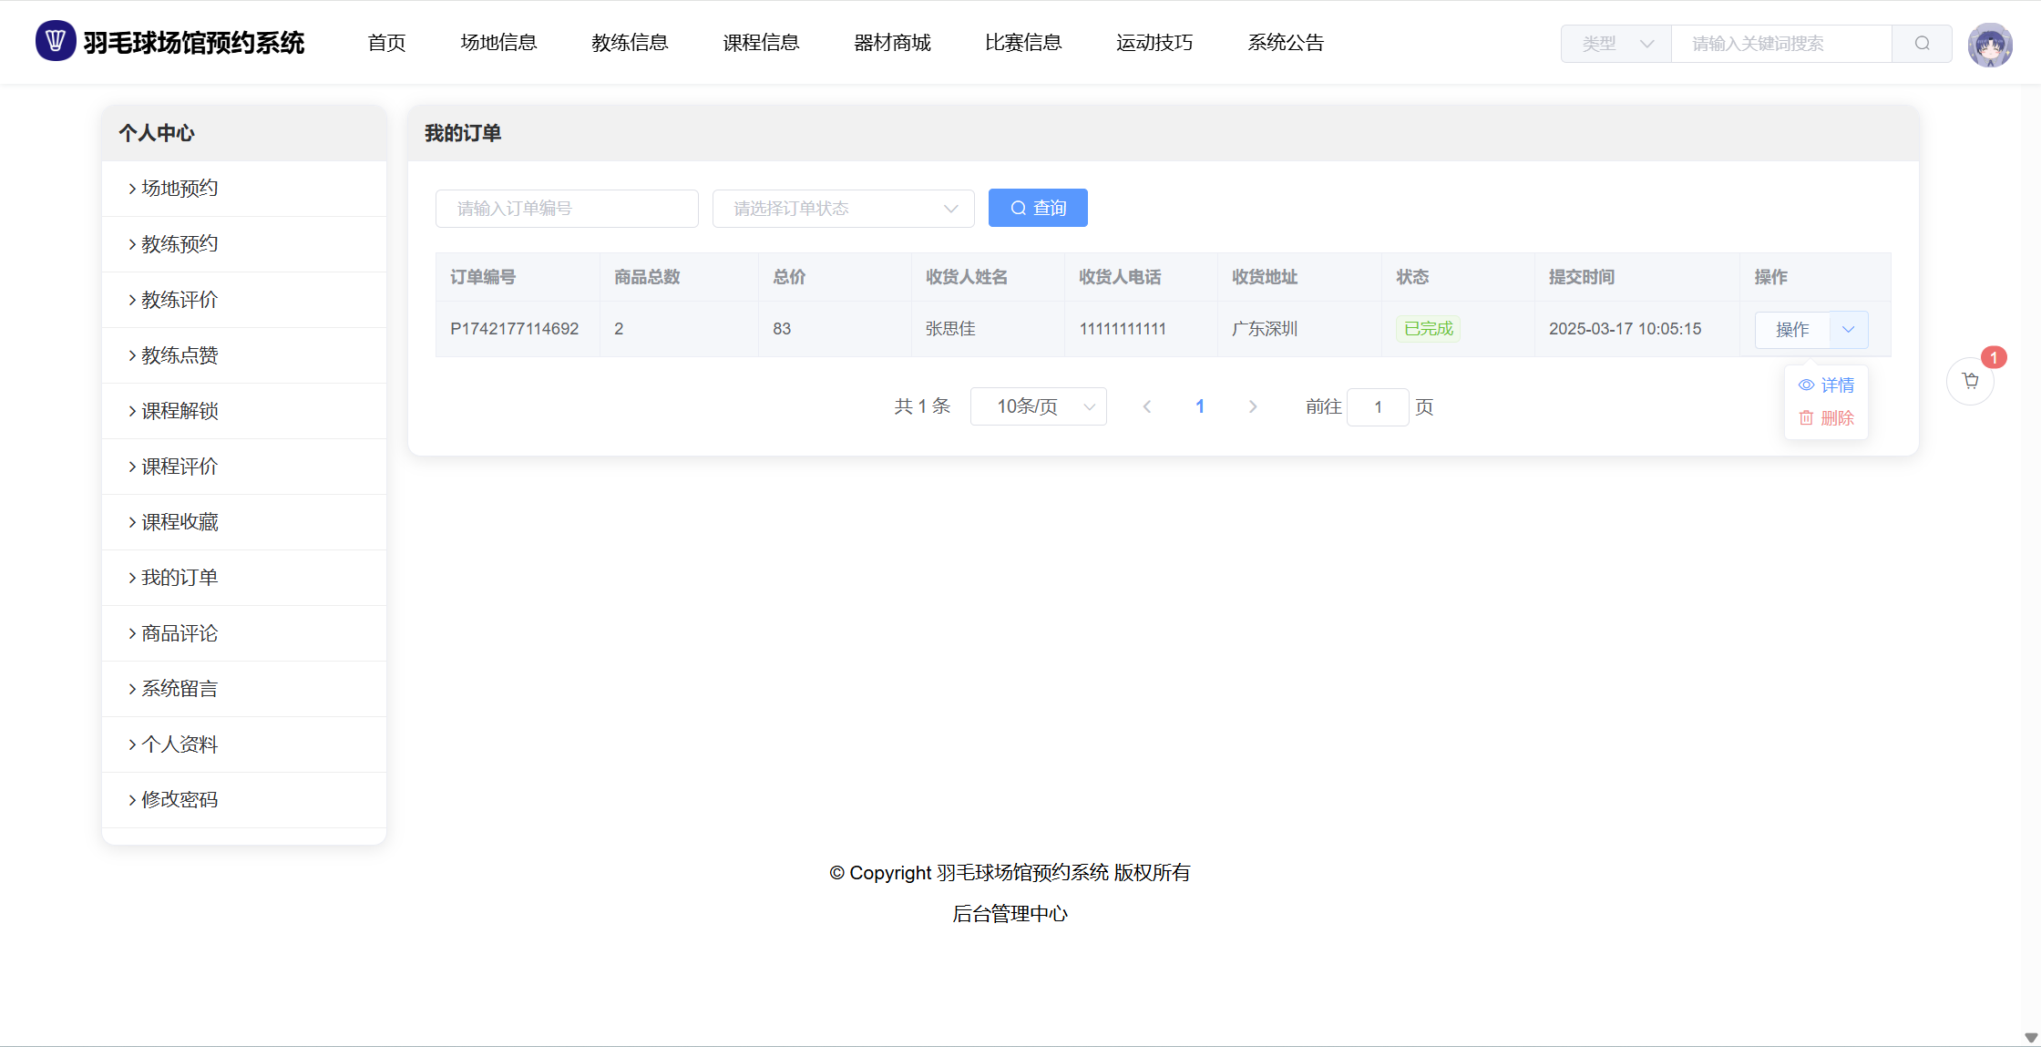Select 课程收藏 in sidebar
The width and height of the screenshot is (2041, 1047).
[179, 522]
